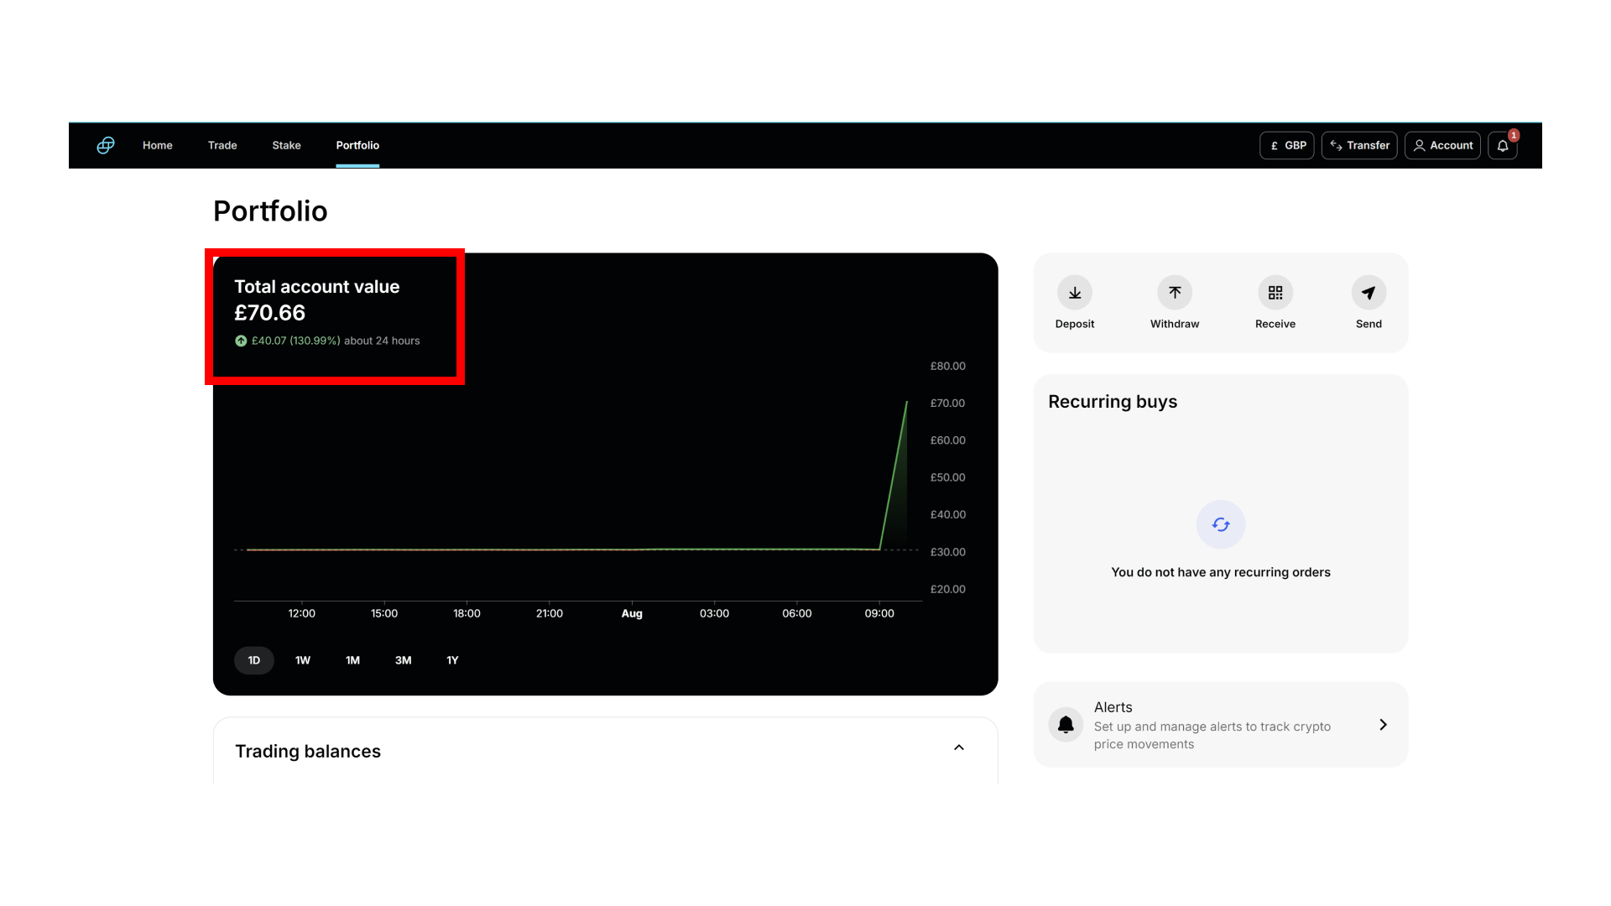Click the Portfolio page heading
The width and height of the screenshot is (1611, 906).
click(x=270, y=211)
